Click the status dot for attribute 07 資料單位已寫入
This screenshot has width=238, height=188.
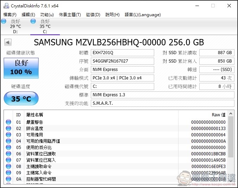(8, 160)
